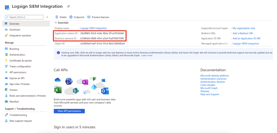Click Learn more in the ADAL notice
This screenshot has height=133, width=277.
147,55
